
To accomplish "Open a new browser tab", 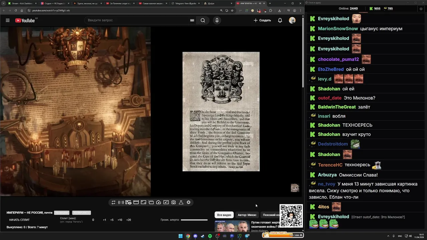I will click(x=270, y=3).
